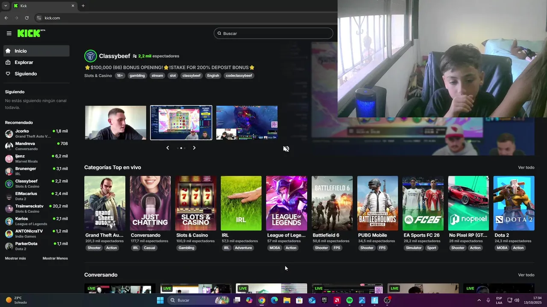Screen dimensions: 547x307
Task: Reload the page in browser
Action: click(26, 18)
